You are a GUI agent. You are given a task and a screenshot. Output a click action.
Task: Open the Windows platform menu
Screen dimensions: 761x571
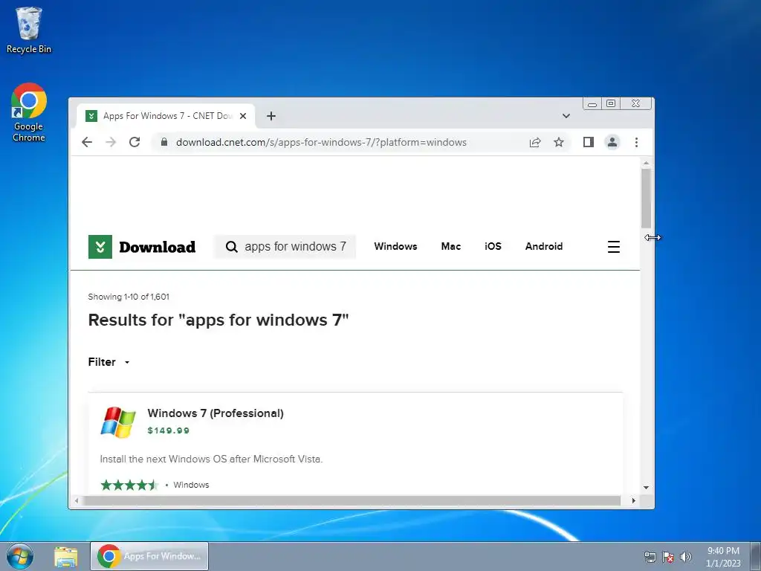(x=395, y=246)
